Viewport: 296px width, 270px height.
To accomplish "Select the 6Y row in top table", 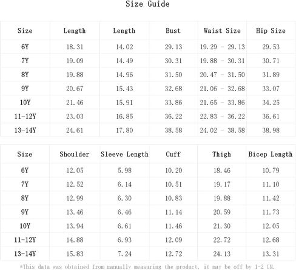I will click(x=147, y=47).
